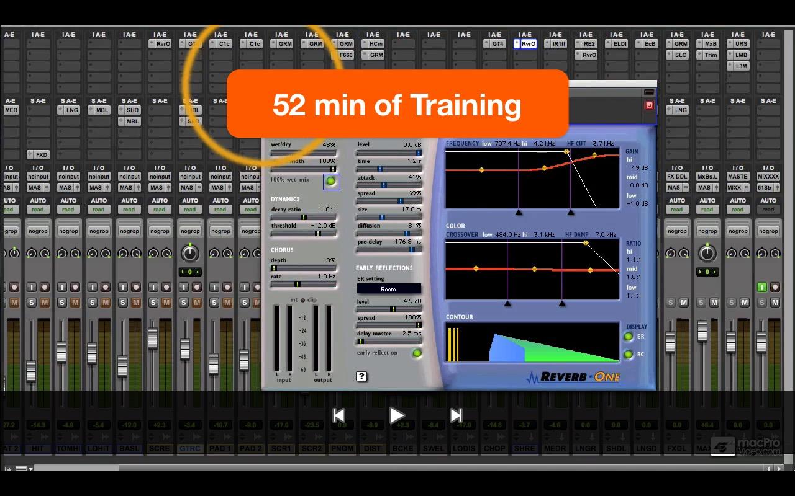Select low crossover triangle under FREQUENCY graph
The width and height of the screenshot is (795, 496).
(519, 212)
